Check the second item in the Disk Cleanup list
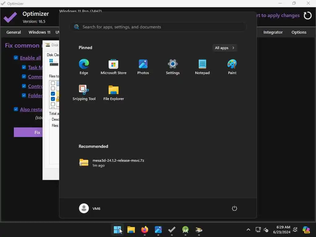The height and width of the screenshot is (237, 316). click(x=53, y=88)
